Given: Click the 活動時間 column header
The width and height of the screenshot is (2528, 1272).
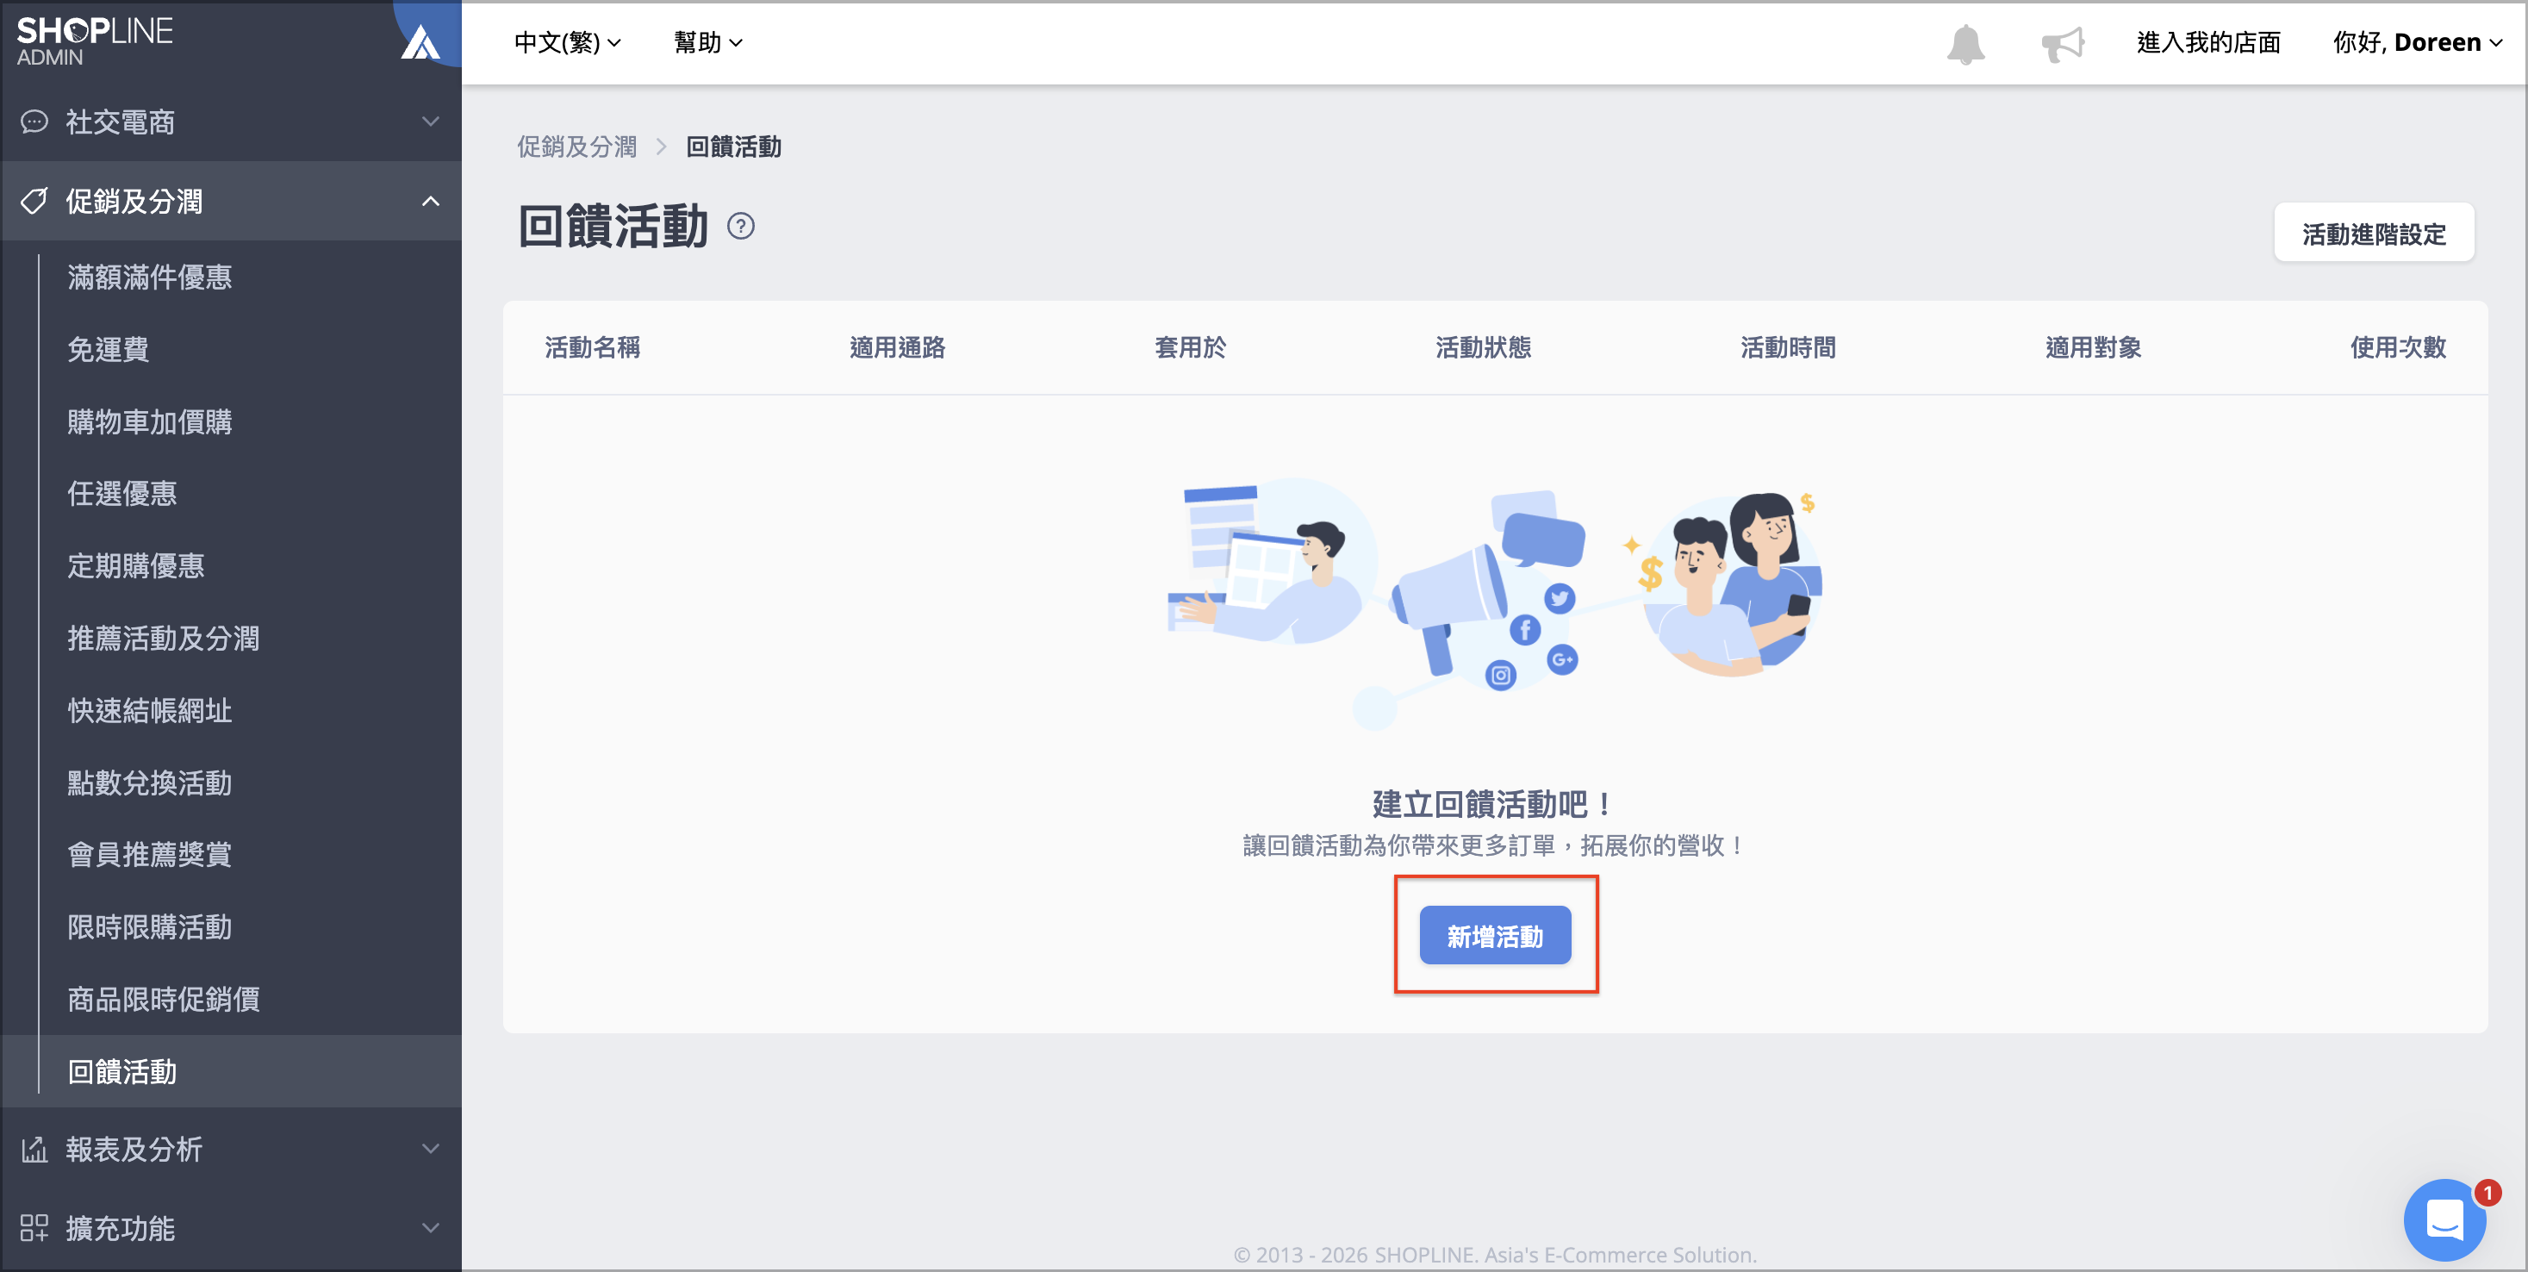Looking at the screenshot, I should click(1788, 347).
